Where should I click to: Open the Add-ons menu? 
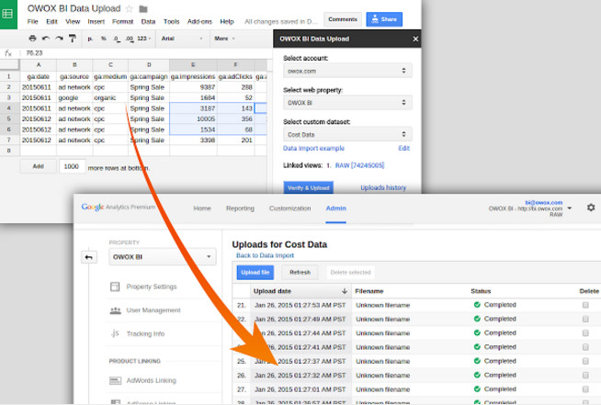(199, 21)
